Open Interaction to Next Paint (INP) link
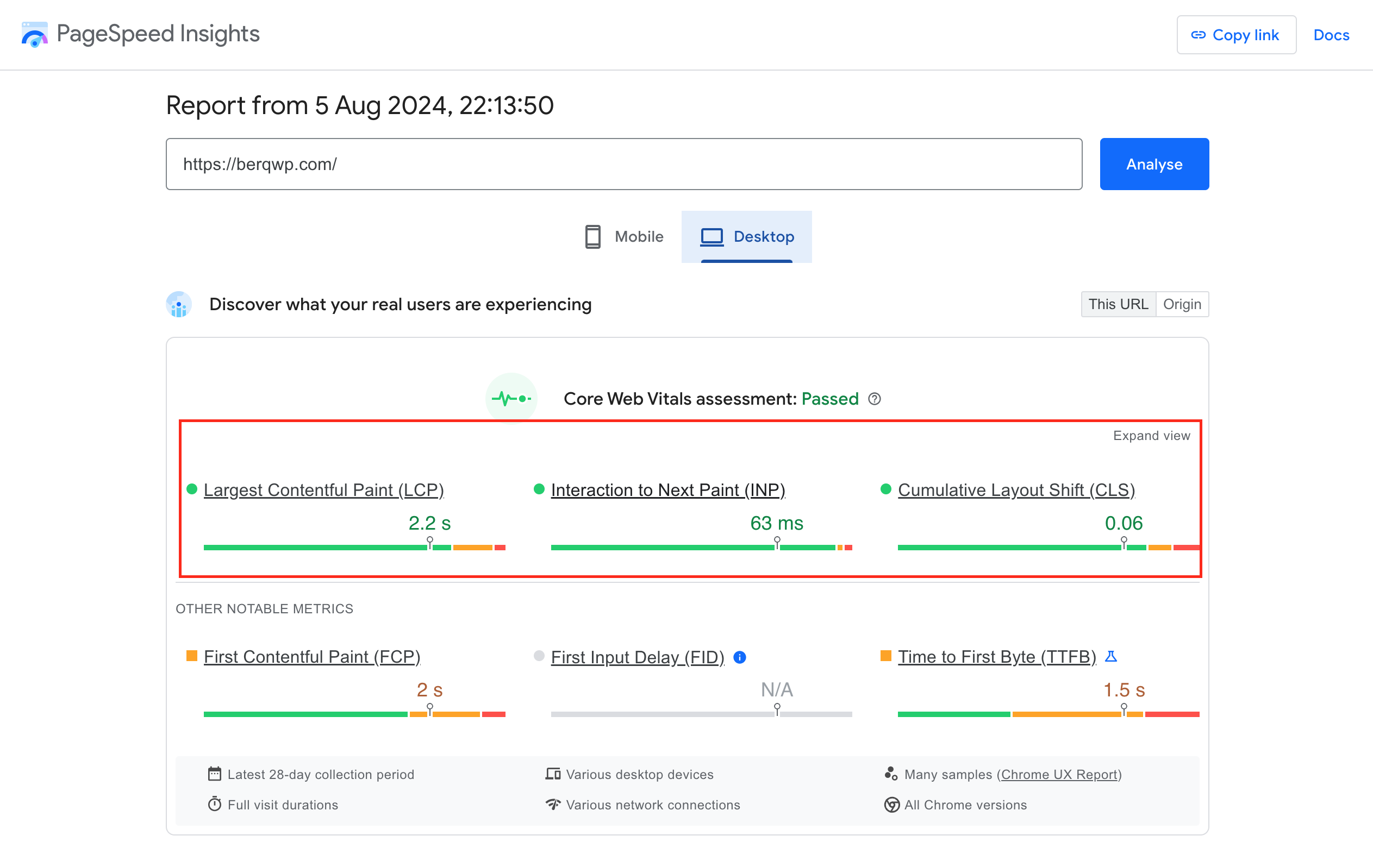 click(668, 490)
